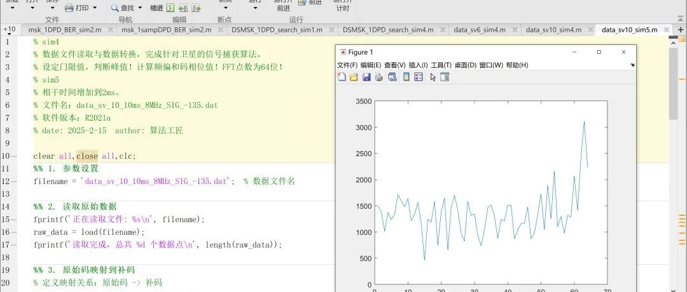Switch to data_sv10_sim4.m tab
The width and height of the screenshot is (687, 292).
coord(553,30)
